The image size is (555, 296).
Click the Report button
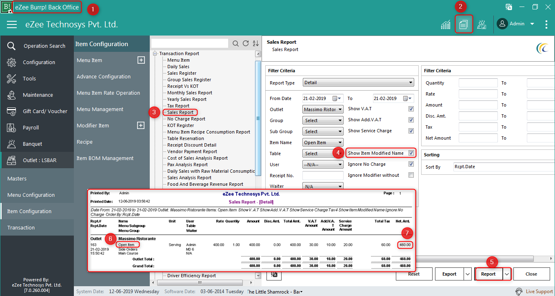[488, 274]
